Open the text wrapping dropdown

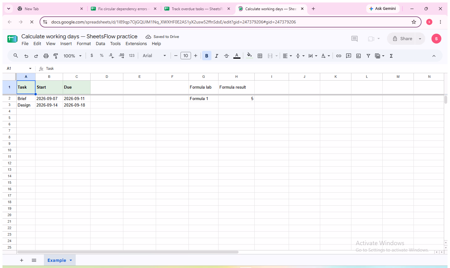[x=313, y=56]
